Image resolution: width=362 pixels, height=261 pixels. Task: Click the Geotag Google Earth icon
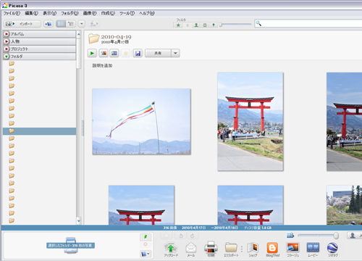pos(332,249)
